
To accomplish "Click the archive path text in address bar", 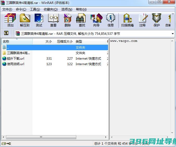I will coord(71,33).
